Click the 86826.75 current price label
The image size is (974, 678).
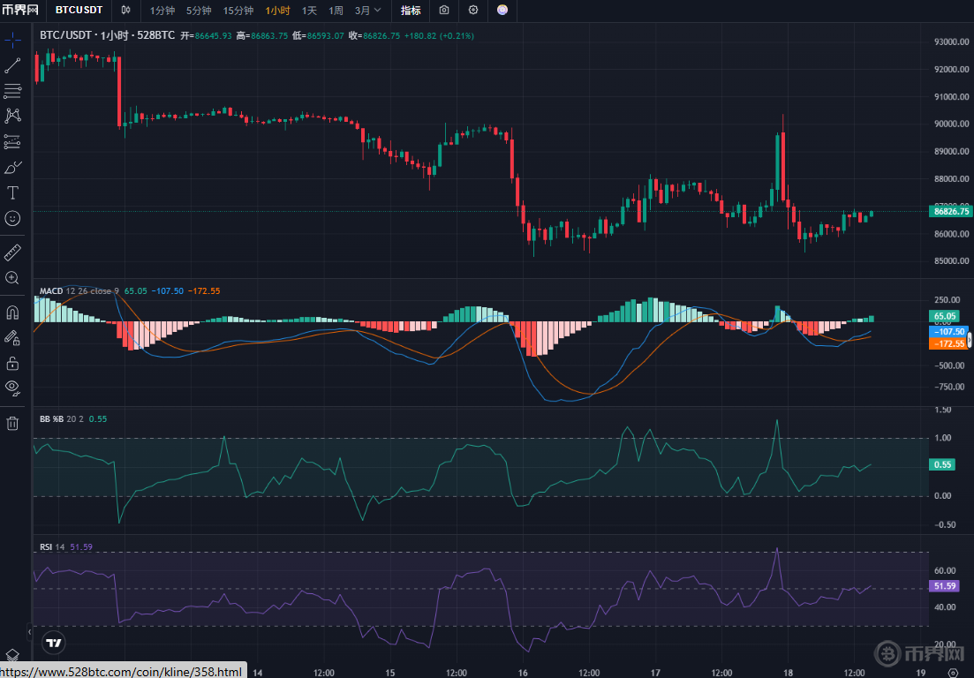(950, 211)
